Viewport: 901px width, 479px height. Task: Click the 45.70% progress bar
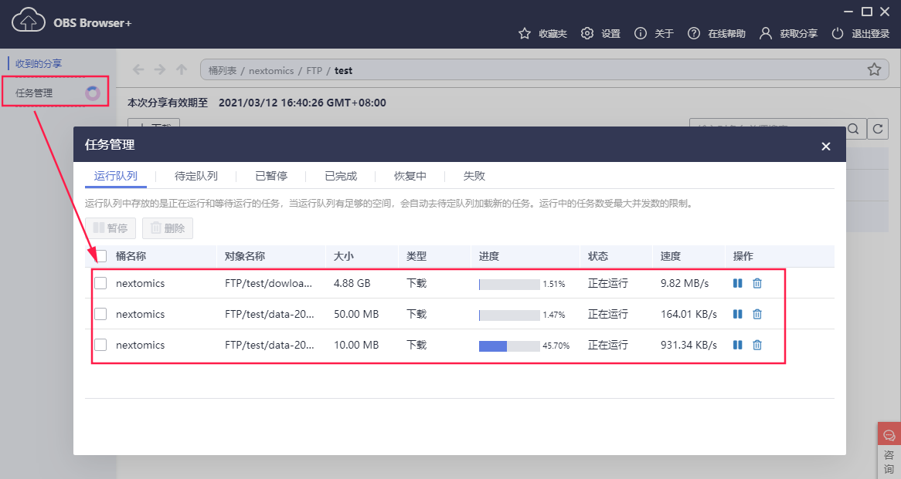tap(509, 346)
